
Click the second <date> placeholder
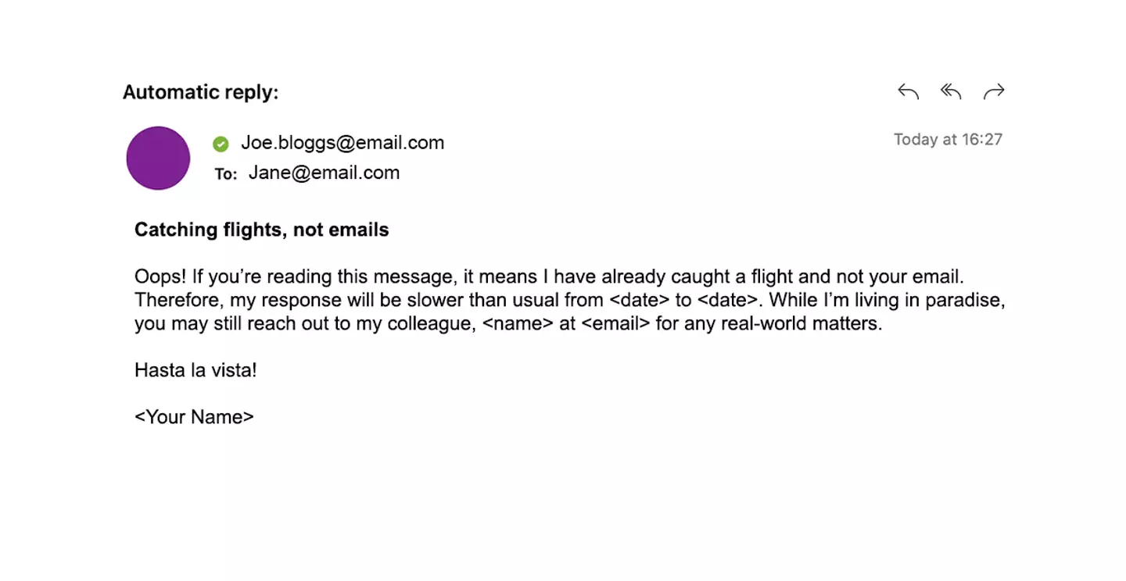pos(729,300)
